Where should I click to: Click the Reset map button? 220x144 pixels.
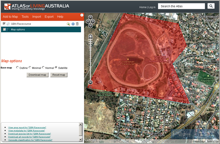(x=59, y=75)
